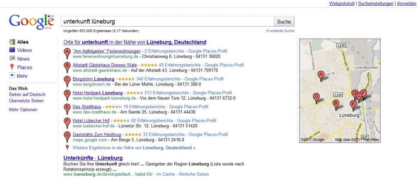Open Webprotokoll link
Screen dimensions: 418x179
click(342, 3)
